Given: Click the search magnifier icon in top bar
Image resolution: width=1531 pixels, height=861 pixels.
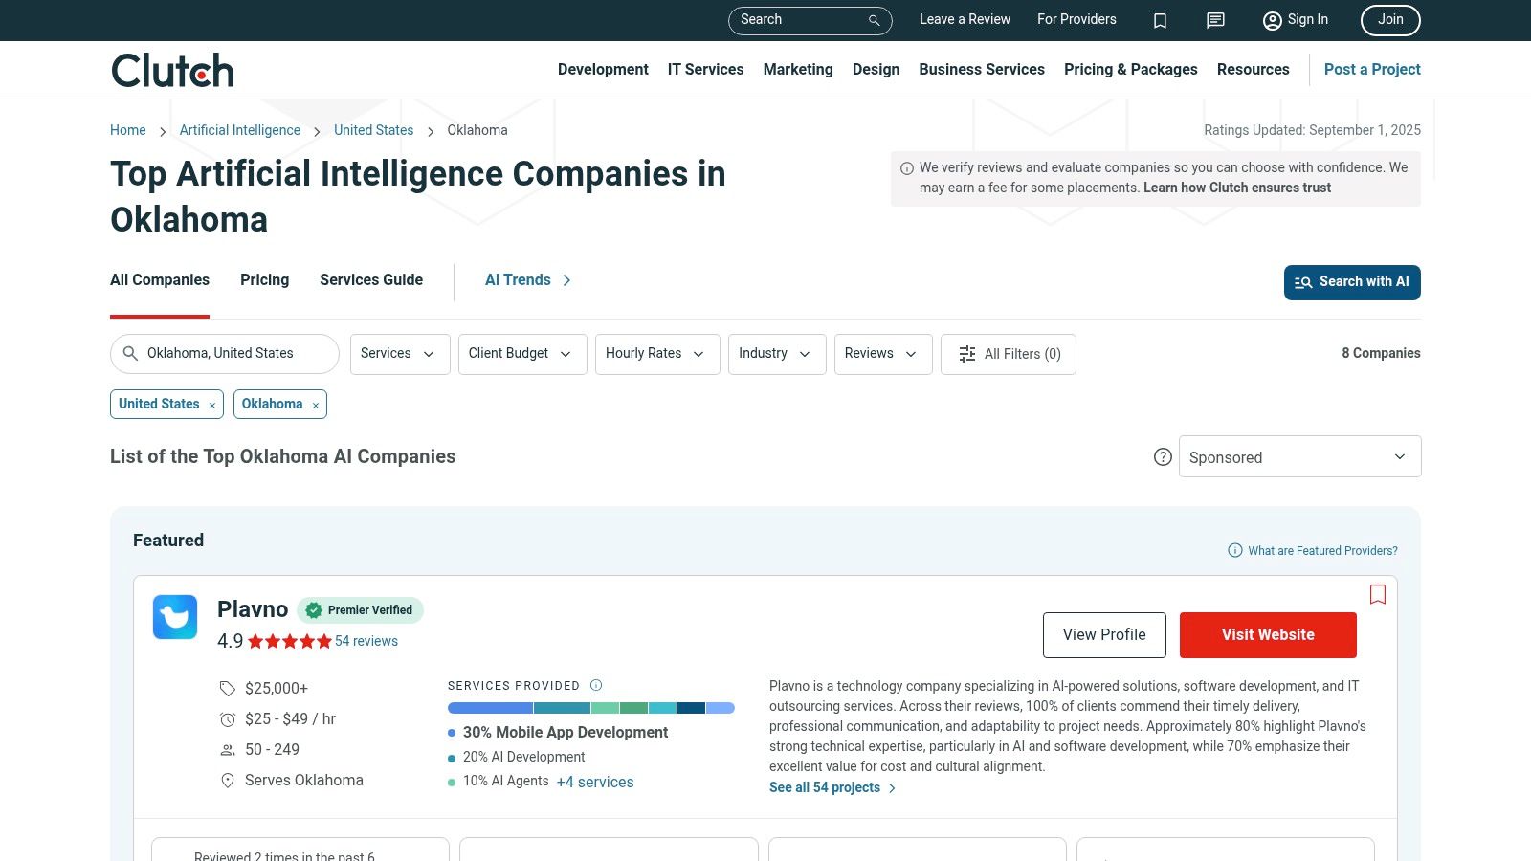Looking at the screenshot, I should 874,20.
